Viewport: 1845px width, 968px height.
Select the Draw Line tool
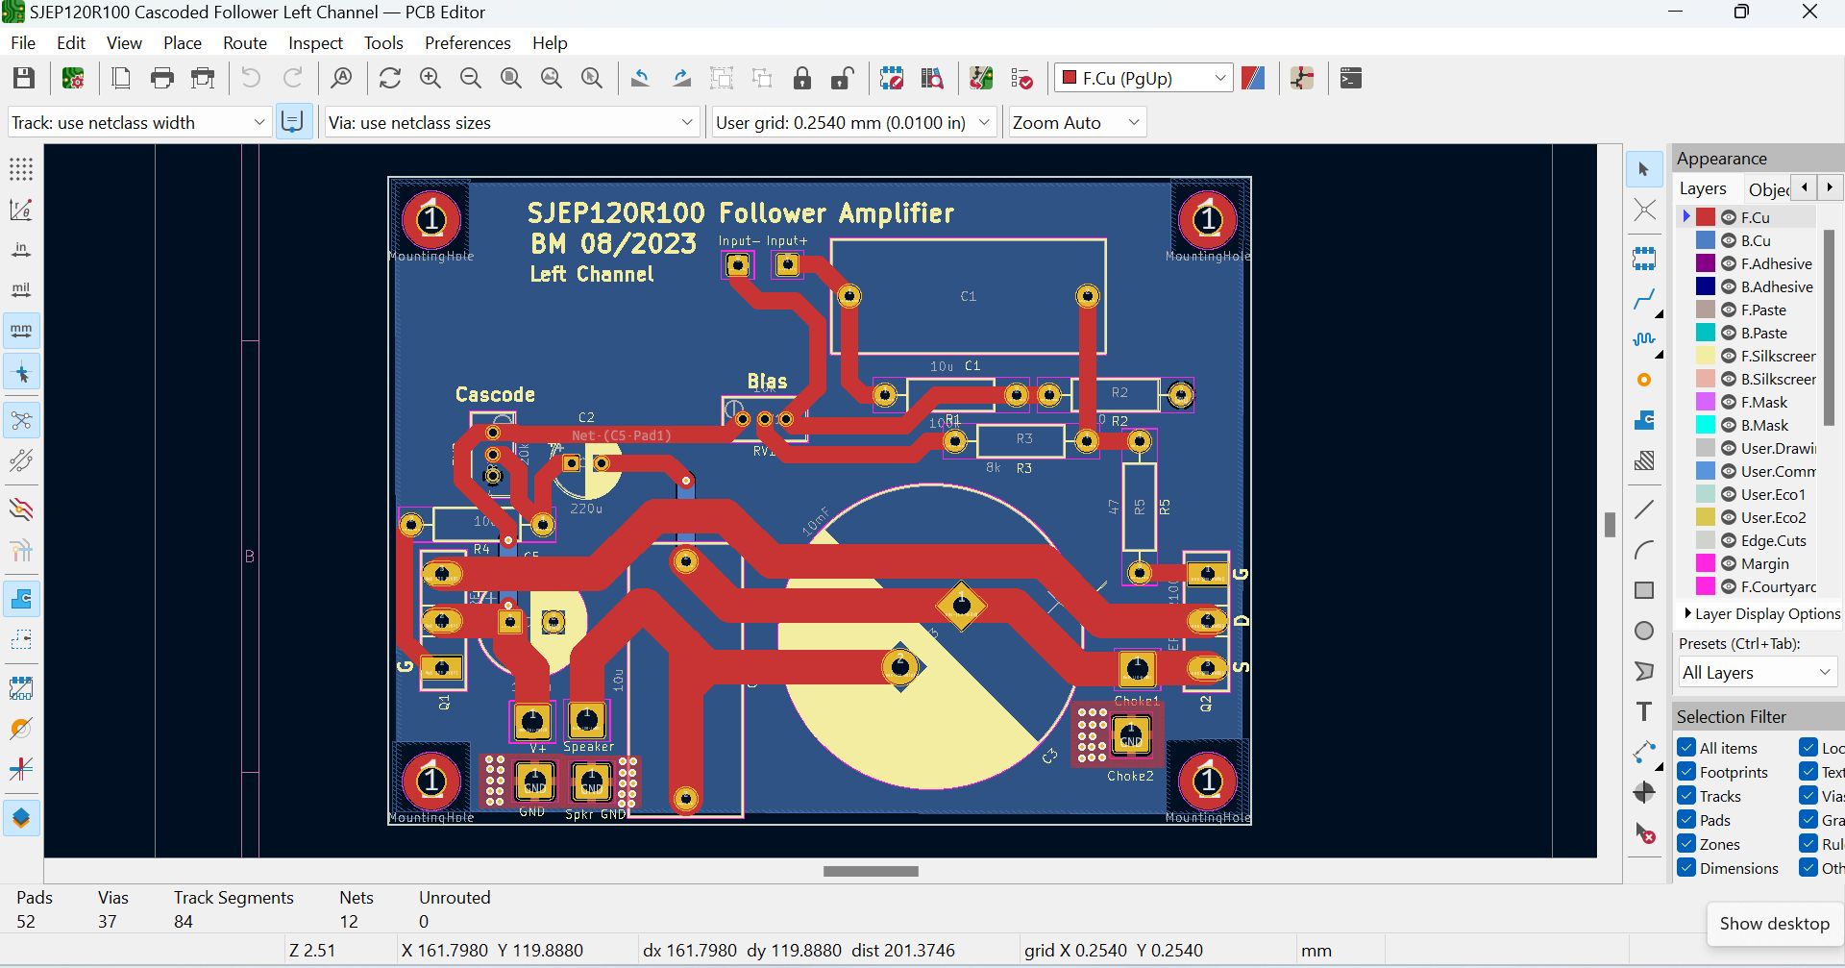[1644, 509]
